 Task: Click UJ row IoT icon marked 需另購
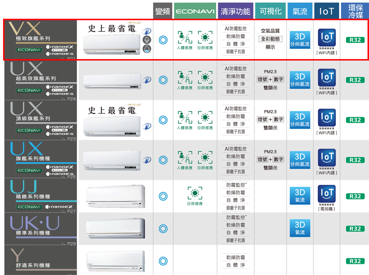[327, 195]
